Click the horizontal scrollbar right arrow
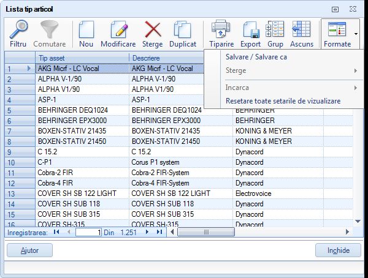Screen dimensions: 368x278 tap(347, 232)
